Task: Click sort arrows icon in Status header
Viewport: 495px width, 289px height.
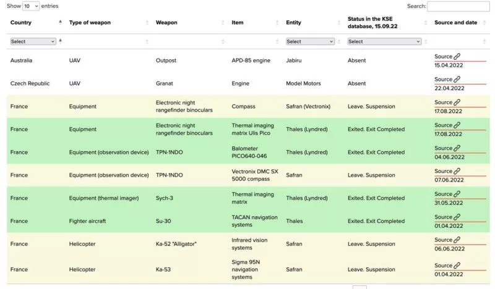Action: click(426, 22)
